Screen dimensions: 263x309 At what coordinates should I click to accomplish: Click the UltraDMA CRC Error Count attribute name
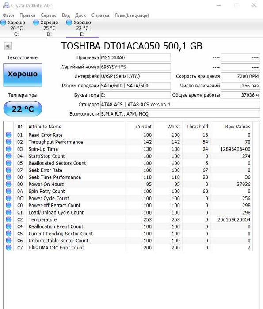pyautogui.click(x=56, y=248)
